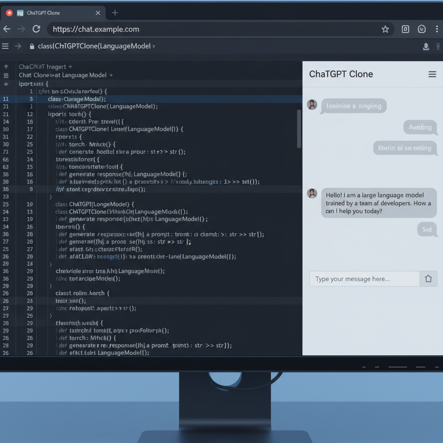Click the microphone icon at far right
Viewport: 443px width, 443px height.
(438, 46)
